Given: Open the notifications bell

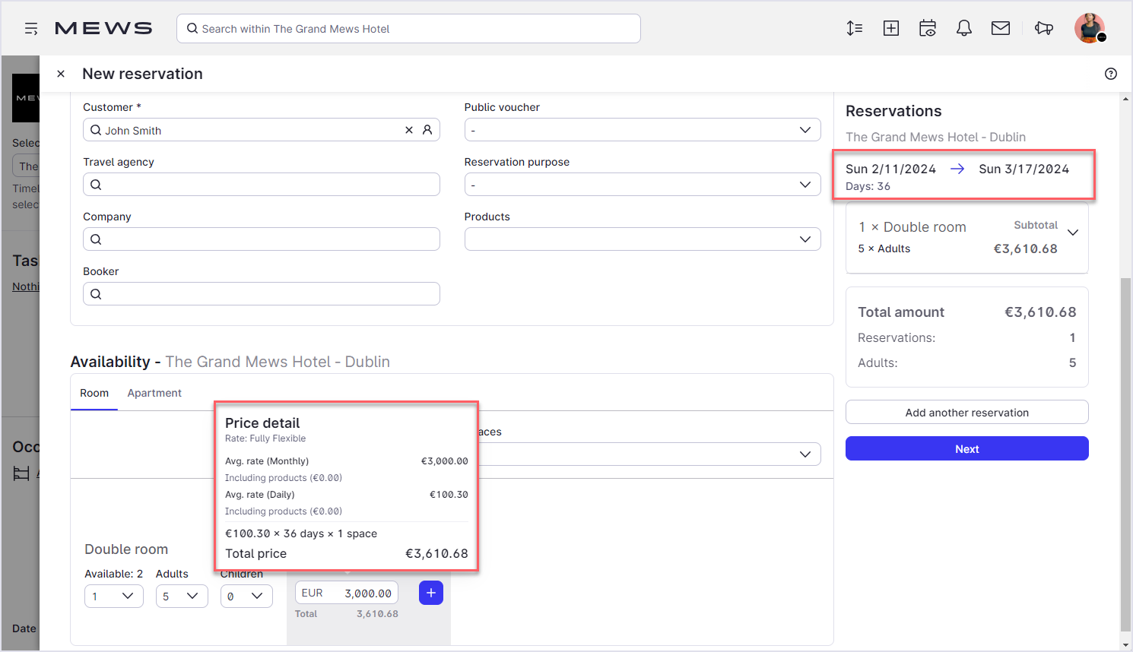Looking at the screenshot, I should click(964, 29).
